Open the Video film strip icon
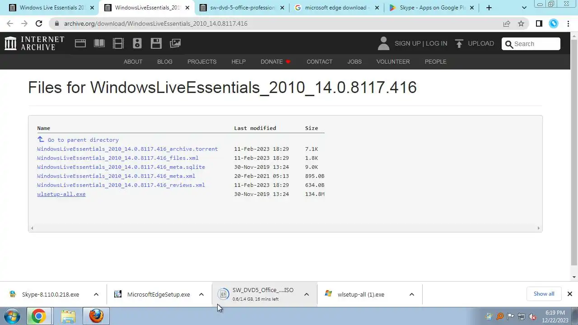The width and height of the screenshot is (578, 325). (x=118, y=43)
